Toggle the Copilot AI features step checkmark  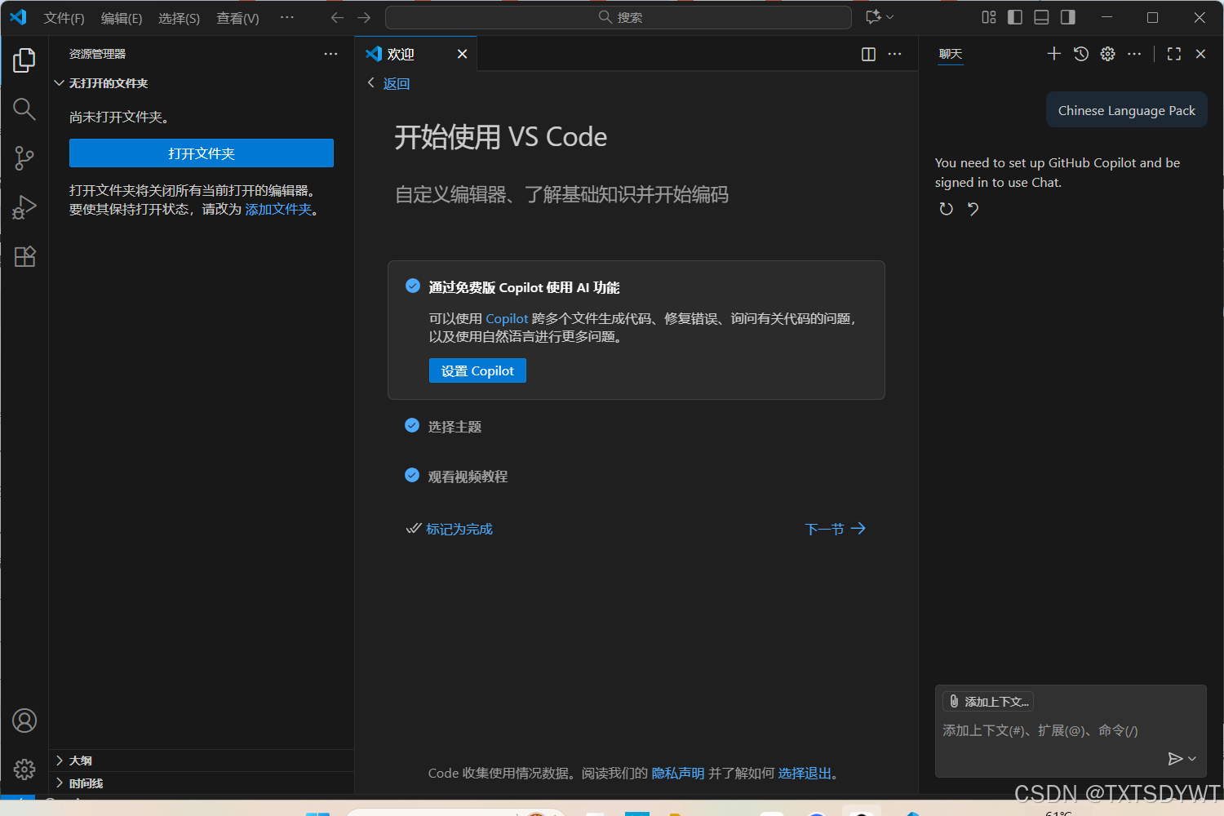412,286
